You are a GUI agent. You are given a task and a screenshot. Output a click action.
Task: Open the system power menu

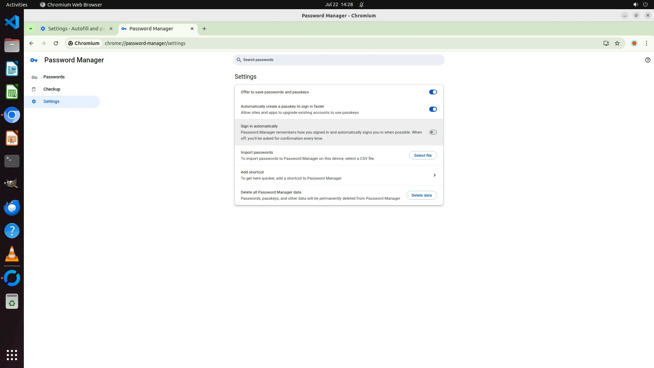point(645,4)
